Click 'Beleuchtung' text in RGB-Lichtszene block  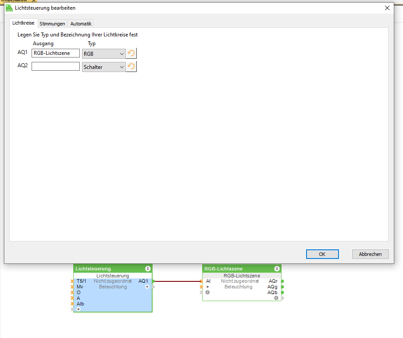[x=239, y=287]
